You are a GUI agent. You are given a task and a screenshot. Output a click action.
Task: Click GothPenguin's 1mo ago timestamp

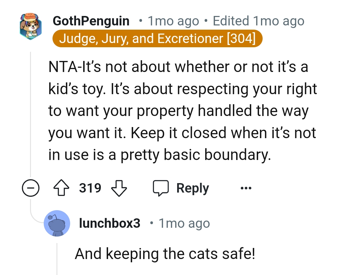(173, 21)
